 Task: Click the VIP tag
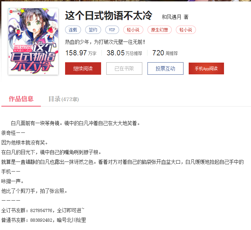pos(112,30)
